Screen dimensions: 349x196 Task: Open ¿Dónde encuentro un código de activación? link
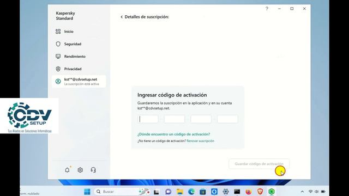click(173, 134)
